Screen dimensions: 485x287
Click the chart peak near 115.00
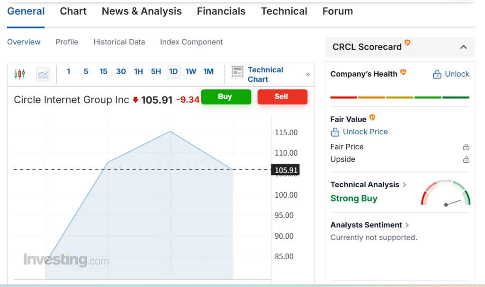coord(170,131)
